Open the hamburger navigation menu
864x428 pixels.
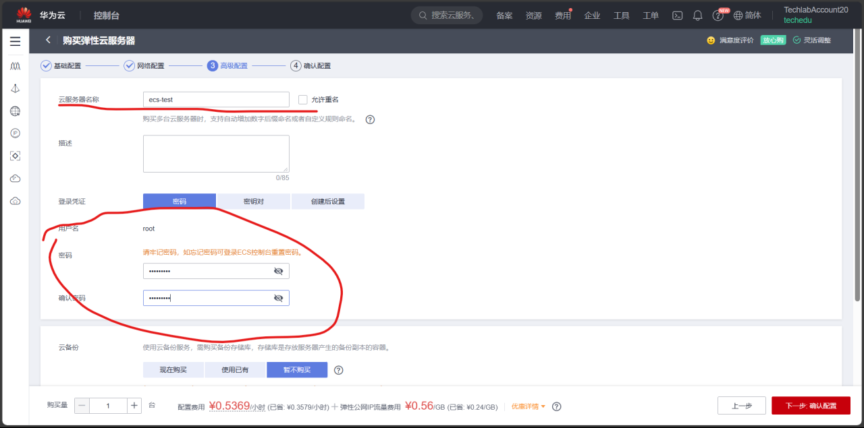point(15,41)
